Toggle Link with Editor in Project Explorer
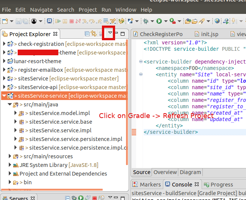The image size is (246, 200). (x=94, y=34)
